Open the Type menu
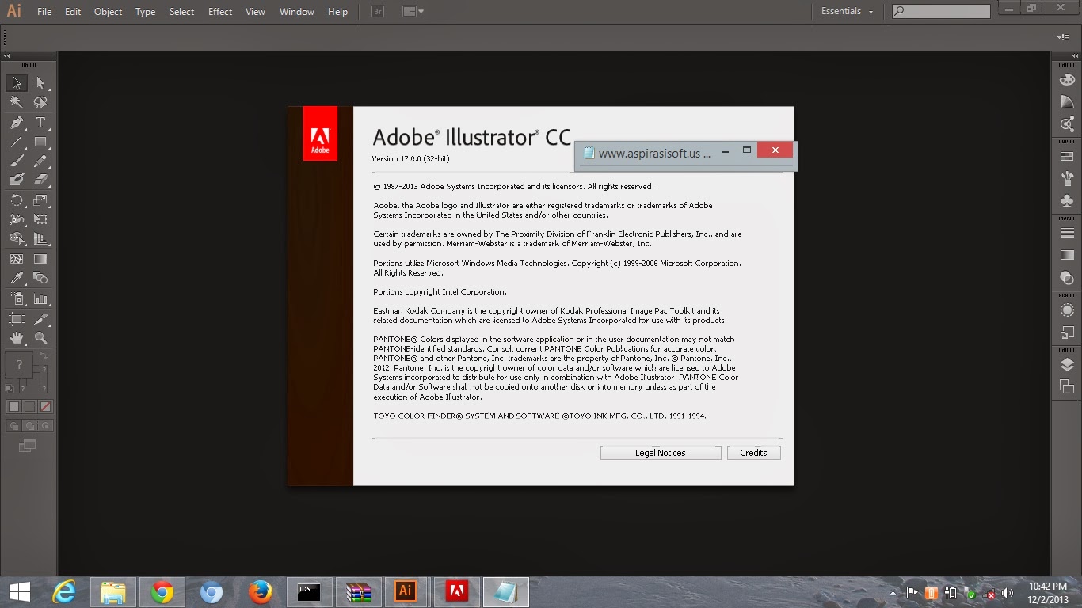The width and height of the screenshot is (1082, 608). click(x=145, y=12)
